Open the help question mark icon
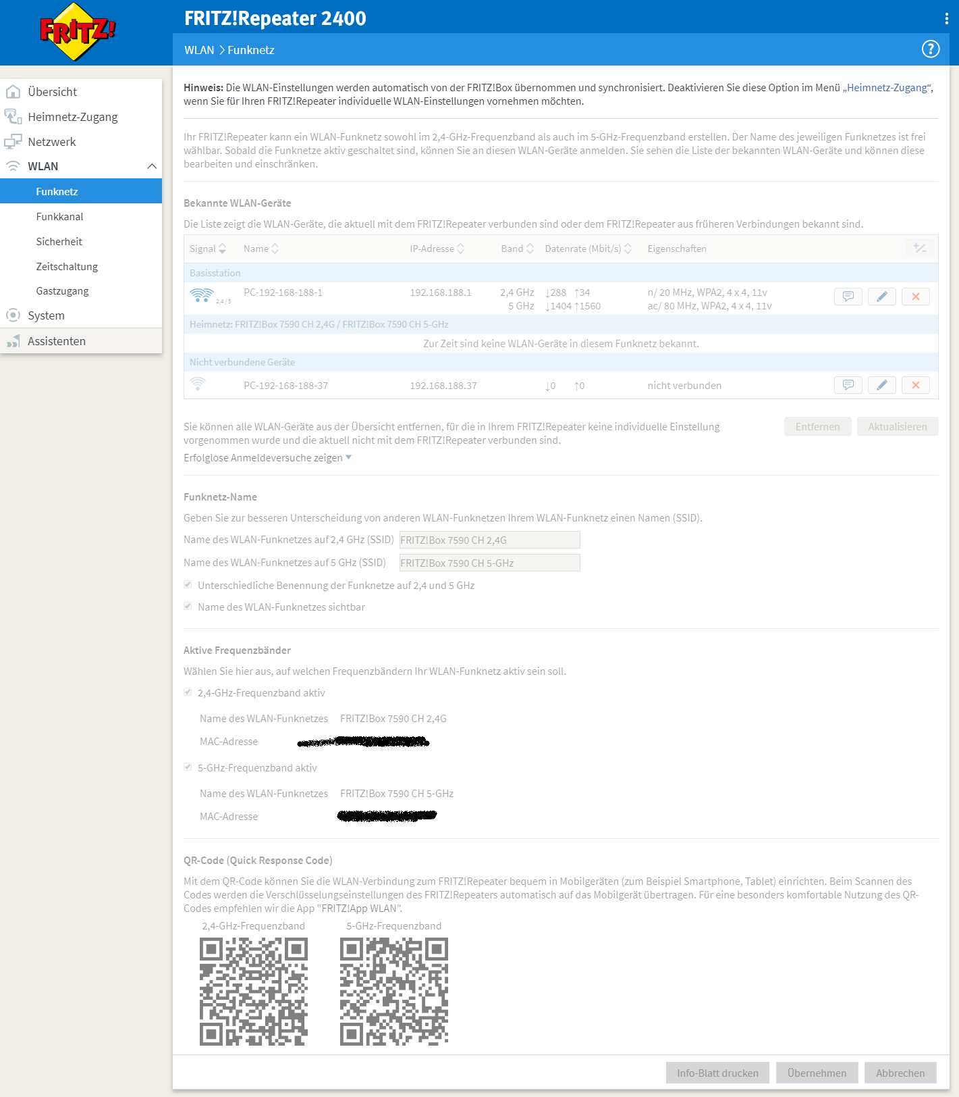The width and height of the screenshot is (959, 1097). point(931,49)
